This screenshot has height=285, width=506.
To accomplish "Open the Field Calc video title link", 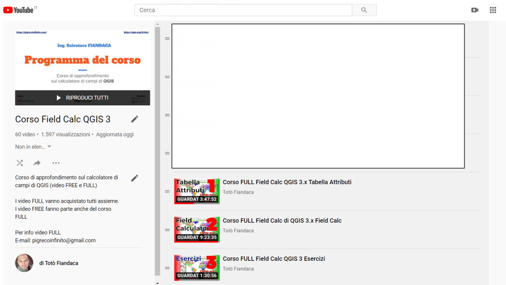I will [282, 221].
